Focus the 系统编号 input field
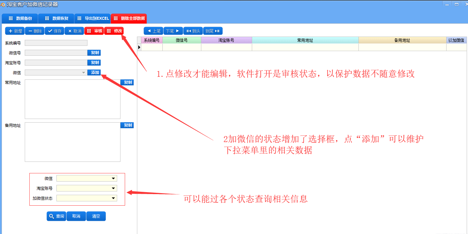468x234 pixels. (56, 43)
